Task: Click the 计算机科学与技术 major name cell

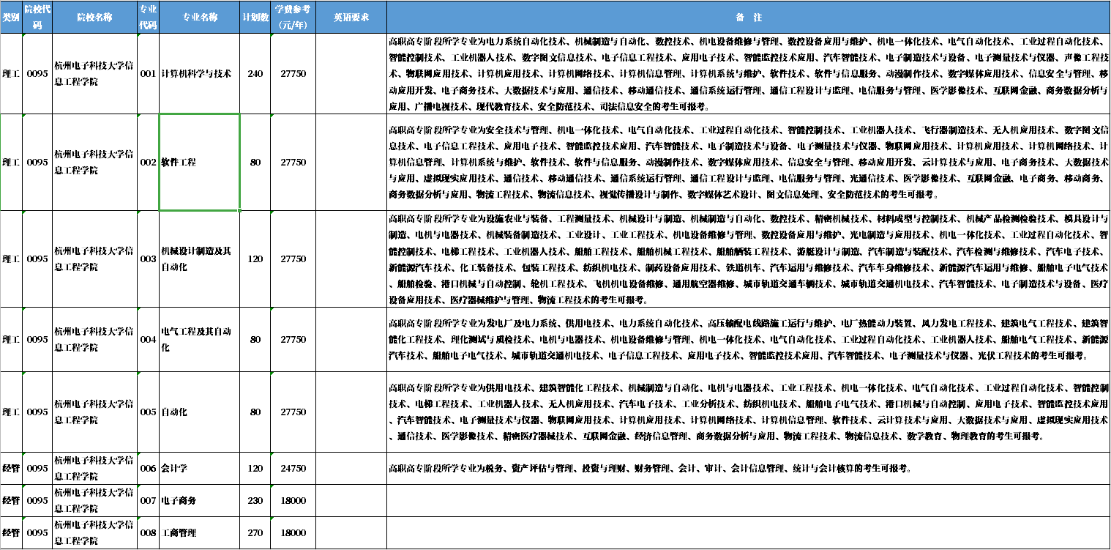Action: 200,74
